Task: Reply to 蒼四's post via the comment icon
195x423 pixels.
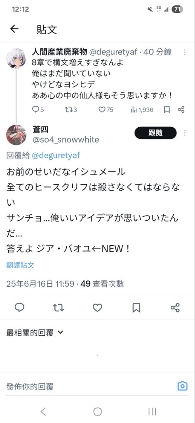Action: (19, 307)
